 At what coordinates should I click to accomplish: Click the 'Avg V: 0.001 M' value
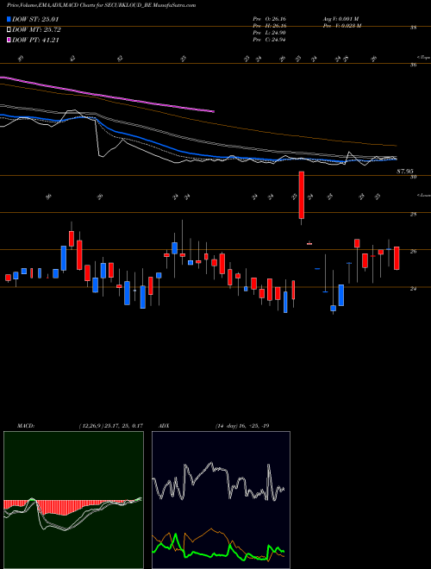point(340,19)
